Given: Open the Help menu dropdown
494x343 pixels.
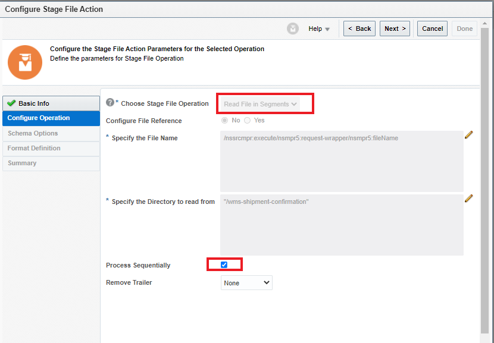Looking at the screenshot, I should 319,29.
